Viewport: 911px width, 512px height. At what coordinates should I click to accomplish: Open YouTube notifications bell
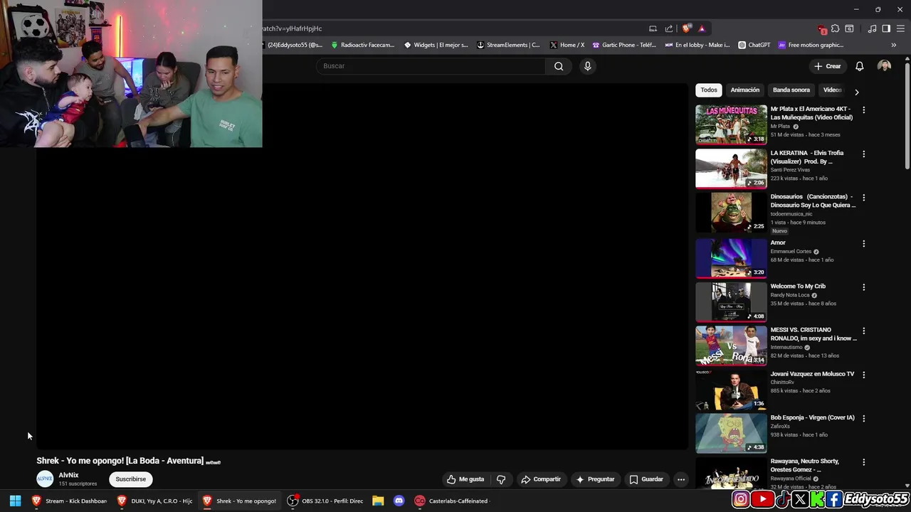click(859, 66)
